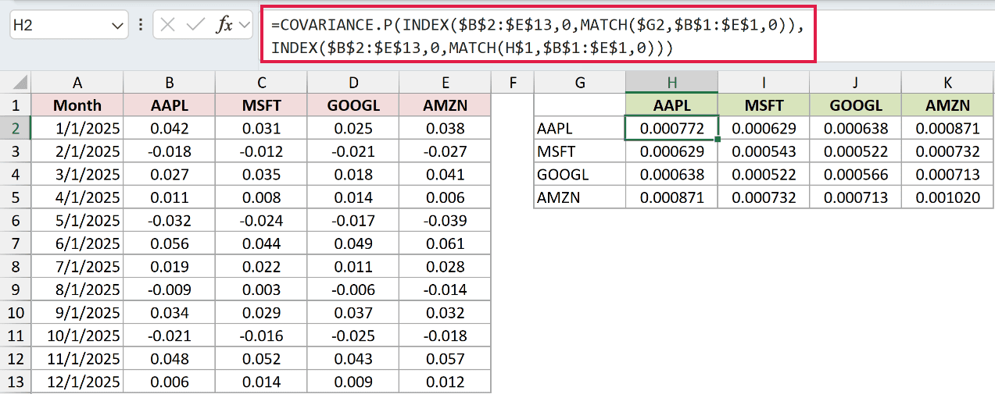Screen dimensions: 995x394
Task: Open the Name Box dropdown arrow
Action: tap(119, 26)
